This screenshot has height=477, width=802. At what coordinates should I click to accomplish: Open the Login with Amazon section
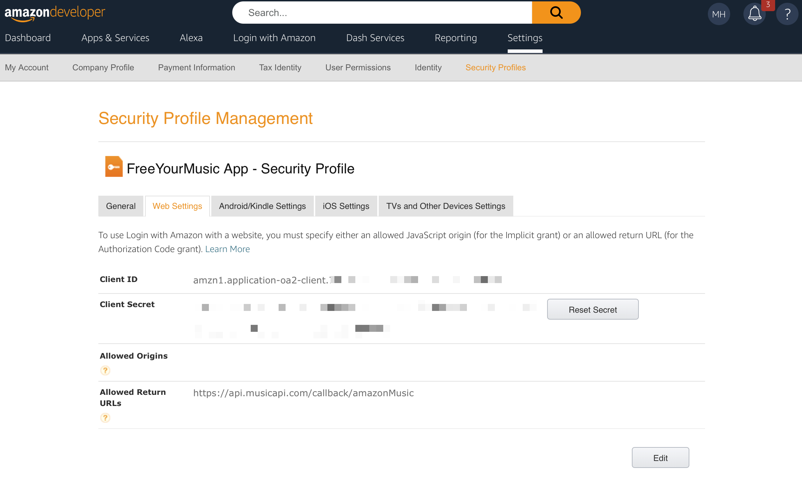[x=274, y=38]
